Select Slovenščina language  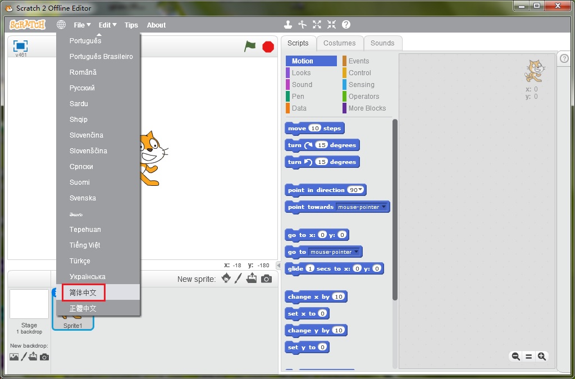(98, 151)
